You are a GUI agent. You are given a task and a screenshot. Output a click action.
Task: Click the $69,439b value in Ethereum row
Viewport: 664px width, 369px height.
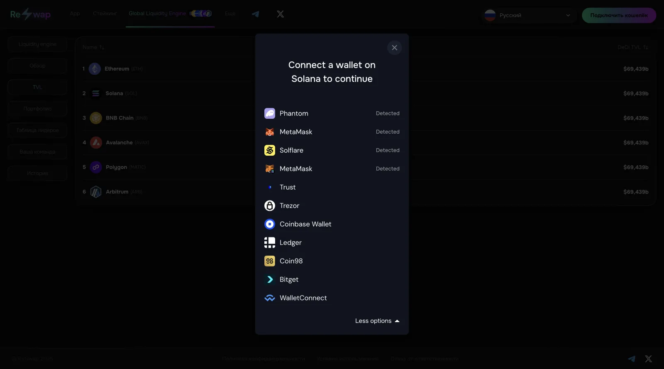(x=636, y=69)
